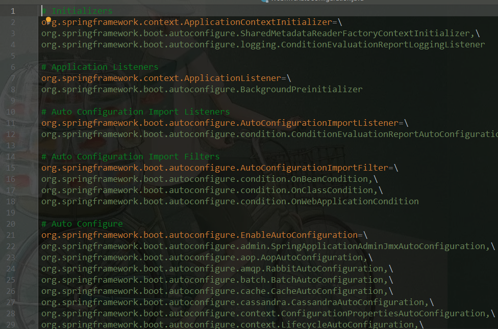
Task: Click the cassandra.CassandraAutoConfiguration entry
Action: (x=238, y=303)
